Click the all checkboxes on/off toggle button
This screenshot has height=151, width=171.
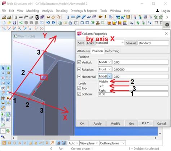(x=145, y=123)
